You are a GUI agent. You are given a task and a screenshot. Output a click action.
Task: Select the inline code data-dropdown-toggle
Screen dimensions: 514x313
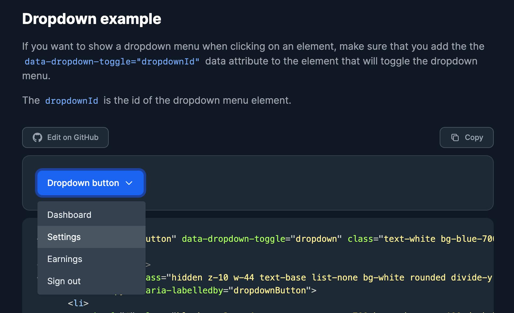[x=112, y=61]
